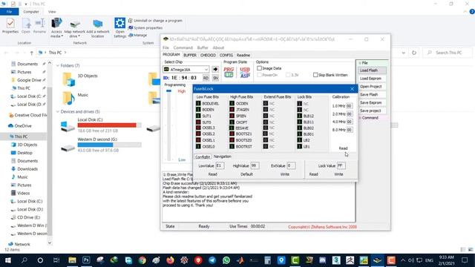The width and height of the screenshot is (475, 267).
Task: Toggle the CKSEL3 fuse bit
Action: [198, 128]
